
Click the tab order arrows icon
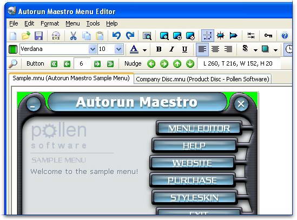tap(251, 36)
